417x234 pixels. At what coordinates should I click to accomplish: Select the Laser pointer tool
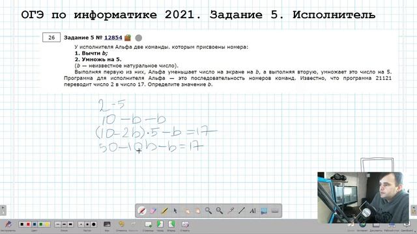pos(231,211)
